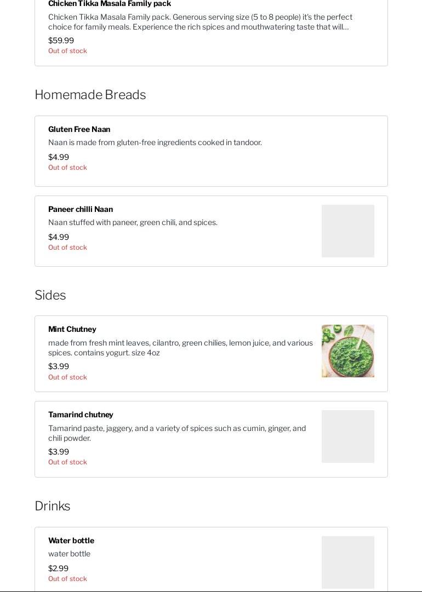Open the Water bottle item
422x592 pixels.
[x=71, y=541]
